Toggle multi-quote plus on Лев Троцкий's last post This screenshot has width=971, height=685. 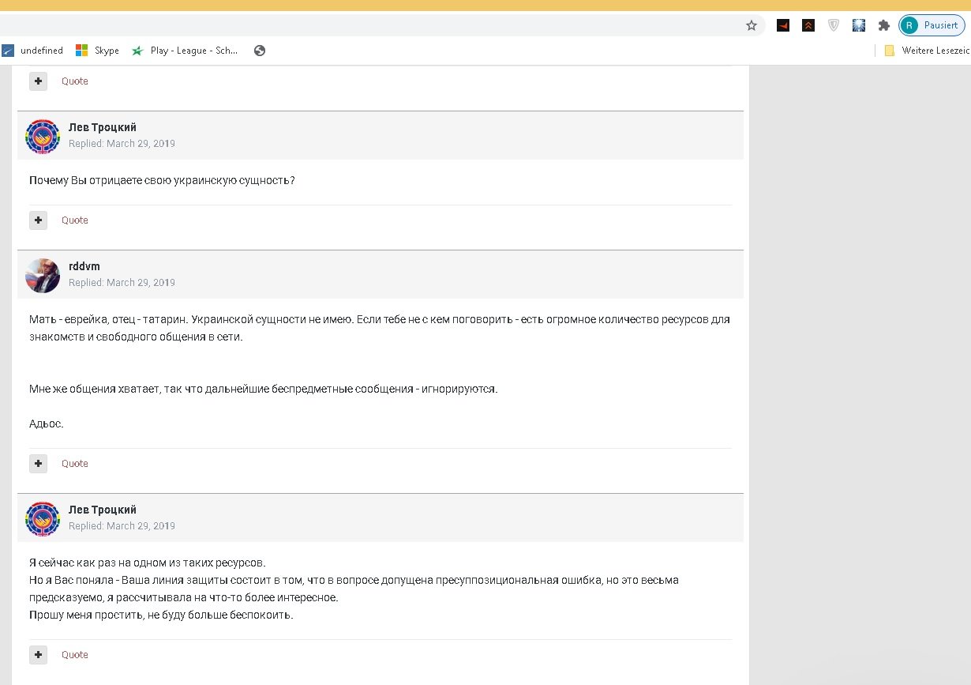(x=38, y=655)
